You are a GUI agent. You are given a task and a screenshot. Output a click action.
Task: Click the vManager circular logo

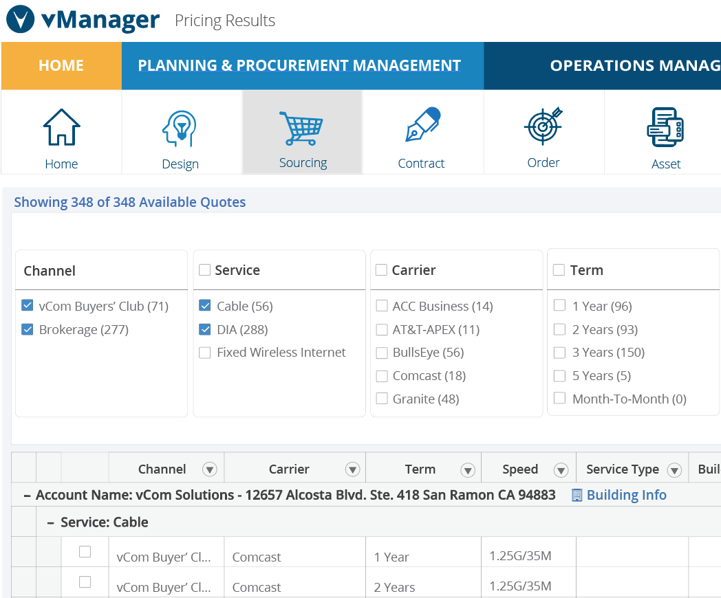coord(19,19)
